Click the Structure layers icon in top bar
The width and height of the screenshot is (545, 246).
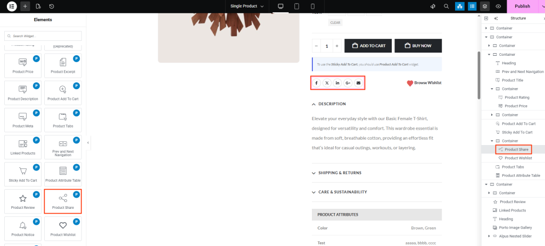click(484, 6)
